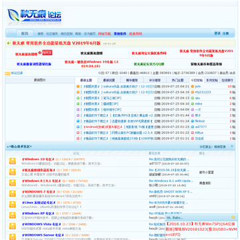Click the mark-as-read icon above the latest-pictures panel
240x240 pixels.
tap(7, 73)
